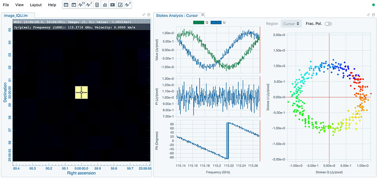
Task: Click the green Q legend swatch
Action: [198, 23]
